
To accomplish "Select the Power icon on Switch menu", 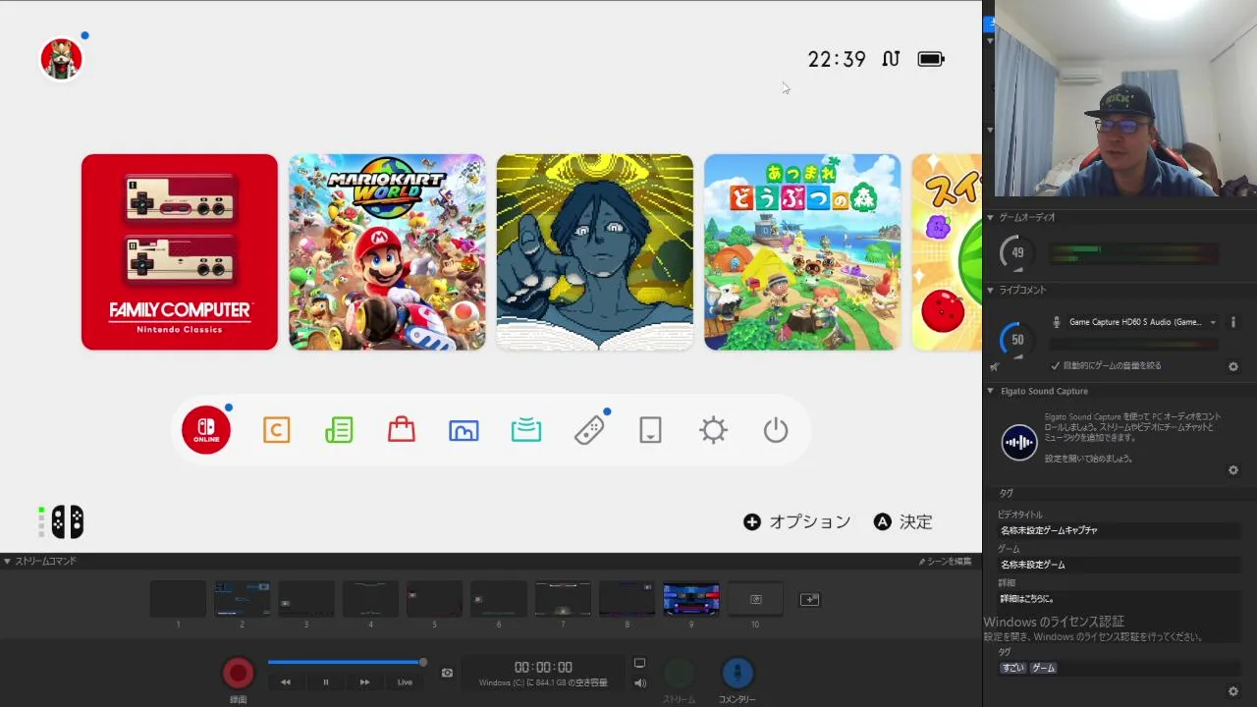I will coord(776,430).
